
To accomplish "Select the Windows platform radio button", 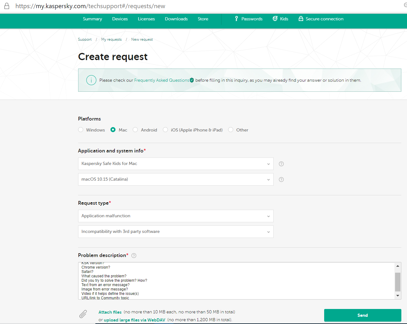I will click(81, 130).
